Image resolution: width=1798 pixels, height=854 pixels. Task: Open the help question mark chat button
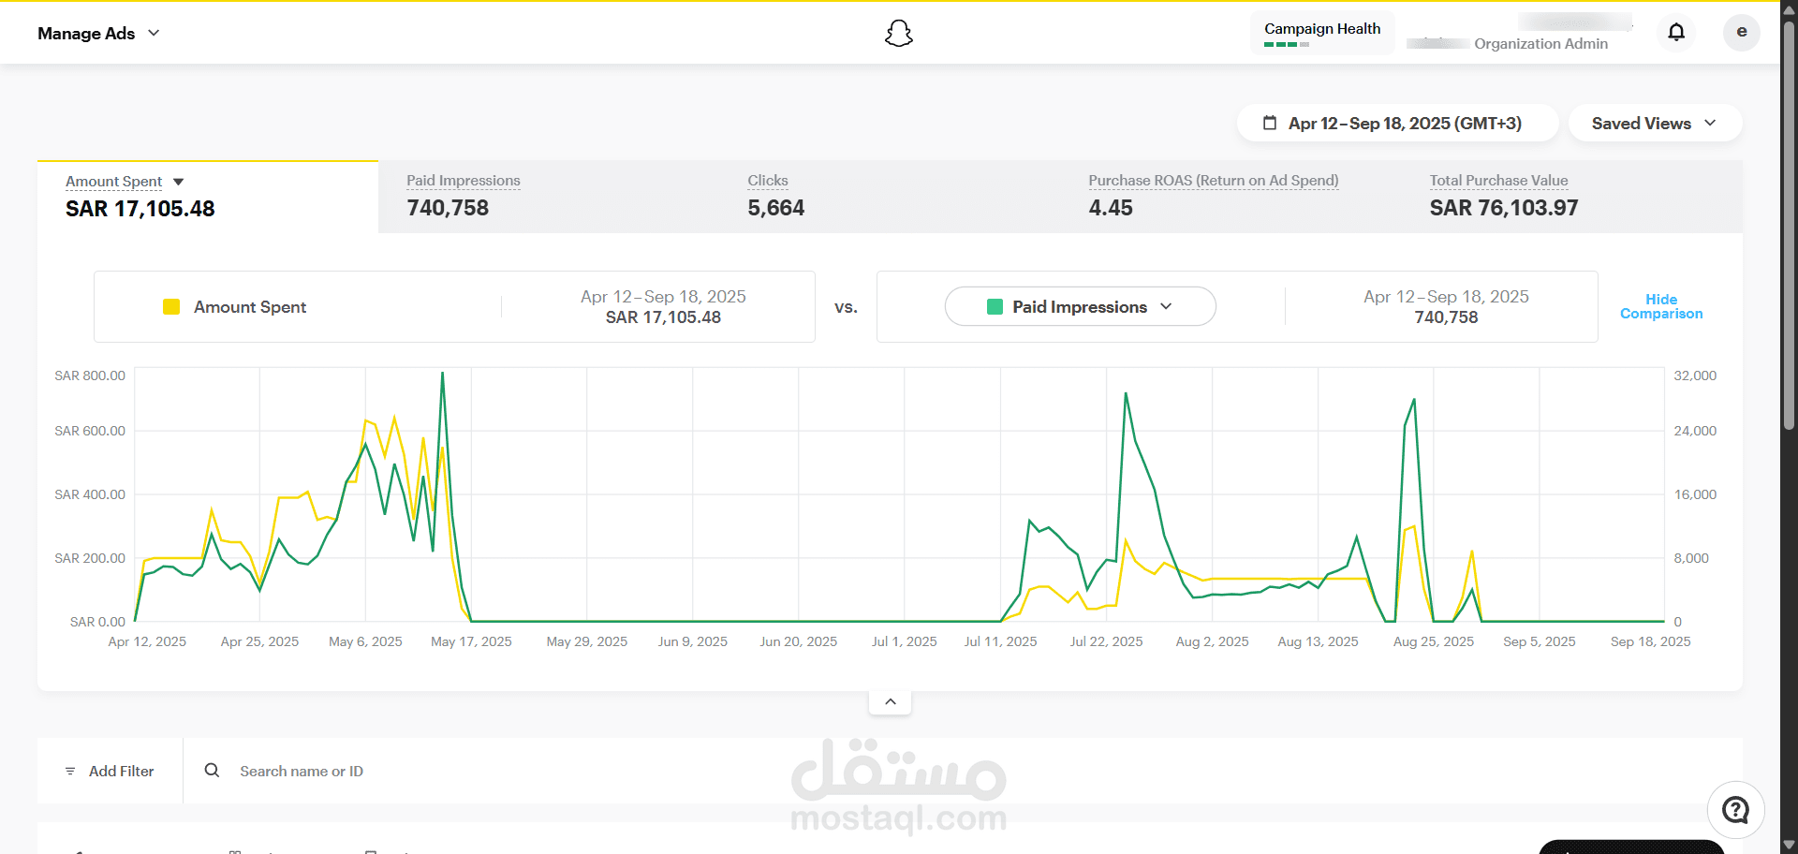pyautogui.click(x=1735, y=809)
